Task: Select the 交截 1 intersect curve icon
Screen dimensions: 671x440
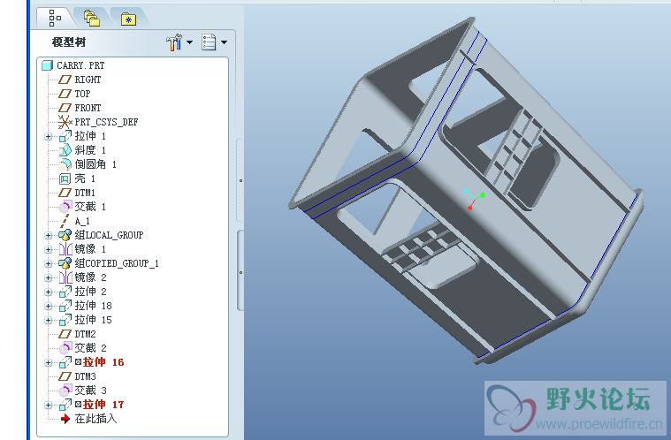Action: point(65,207)
